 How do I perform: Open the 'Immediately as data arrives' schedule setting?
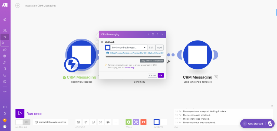(x=51, y=122)
